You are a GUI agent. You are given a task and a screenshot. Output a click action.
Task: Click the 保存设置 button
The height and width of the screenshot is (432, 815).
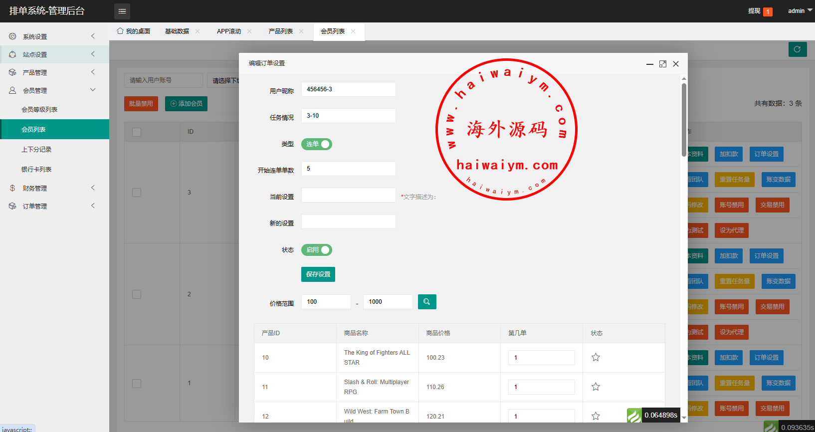click(x=318, y=274)
